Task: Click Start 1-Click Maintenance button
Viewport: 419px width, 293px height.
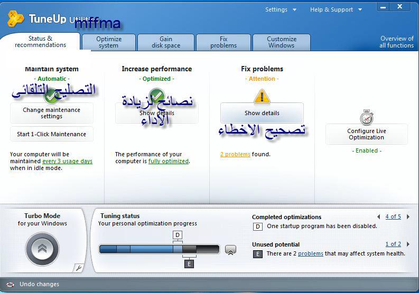Action: pos(52,134)
